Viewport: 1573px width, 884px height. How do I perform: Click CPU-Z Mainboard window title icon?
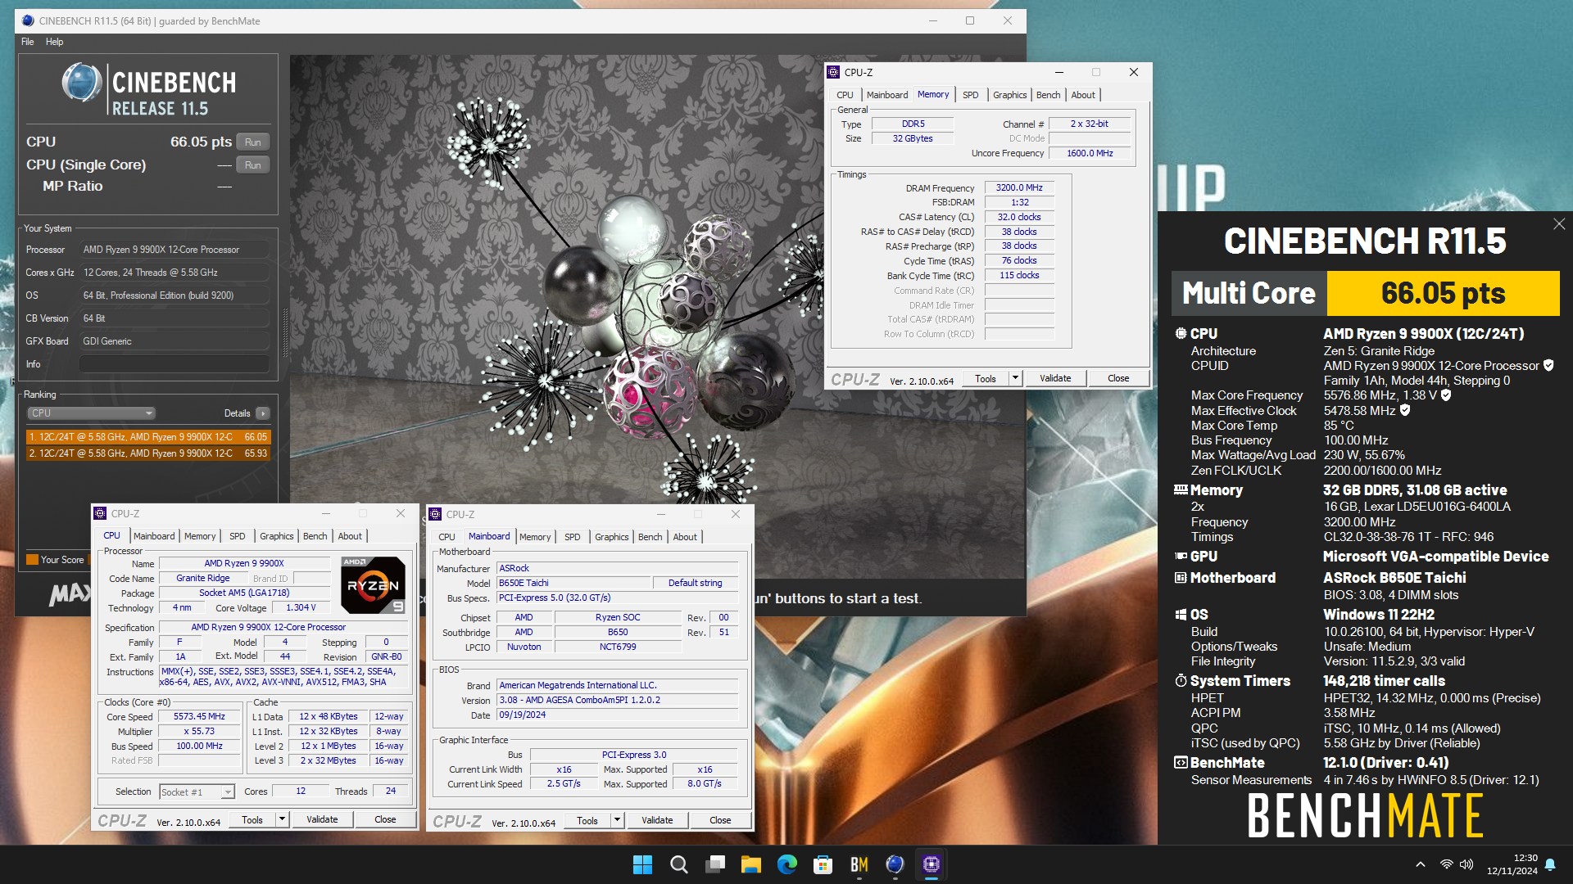point(435,514)
